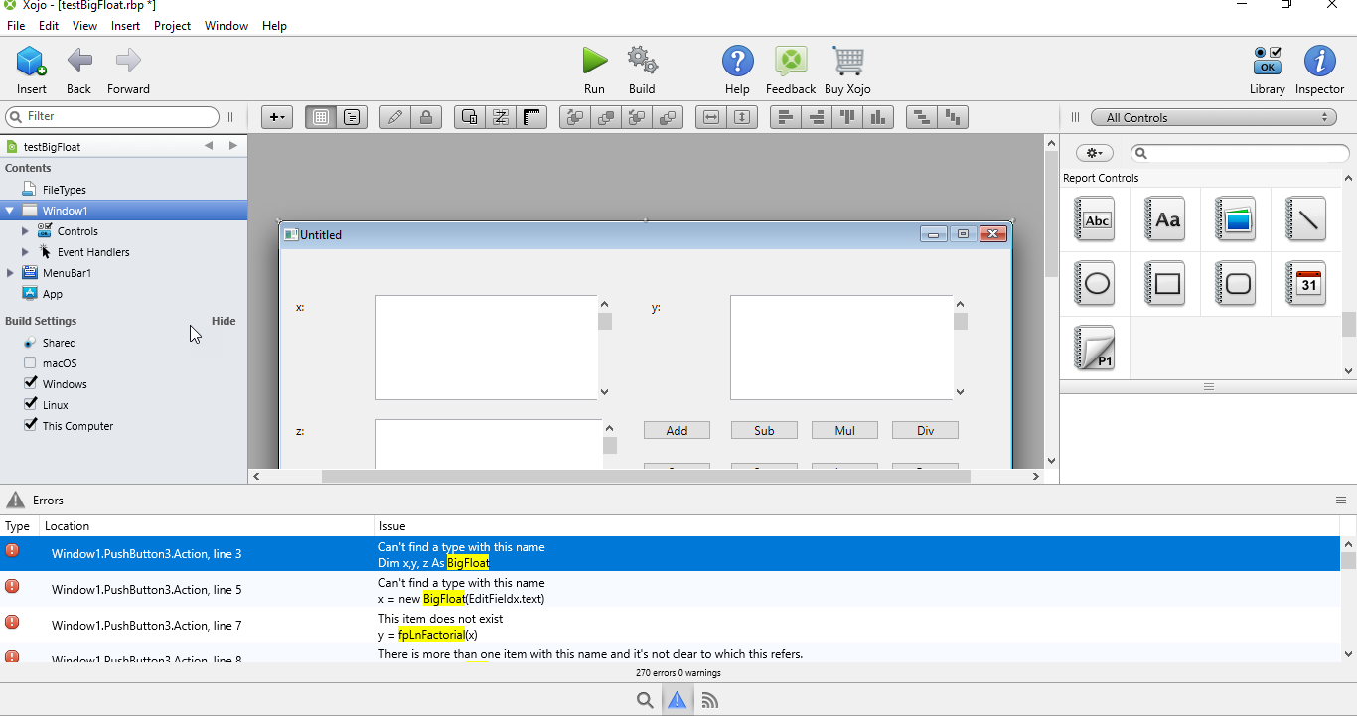Open the All Controls dropdown in Library
The height and width of the screenshot is (716, 1357).
click(x=1214, y=117)
